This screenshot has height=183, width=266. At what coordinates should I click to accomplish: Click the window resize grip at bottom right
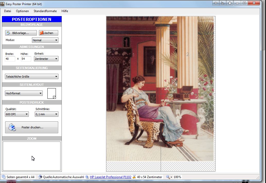pyautogui.click(x=258, y=178)
